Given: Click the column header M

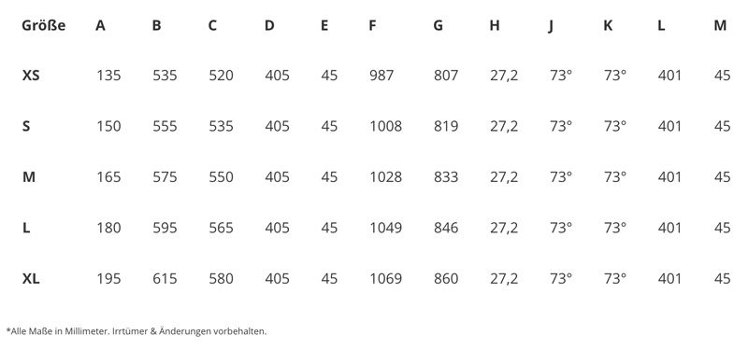Looking at the screenshot, I should [720, 25].
